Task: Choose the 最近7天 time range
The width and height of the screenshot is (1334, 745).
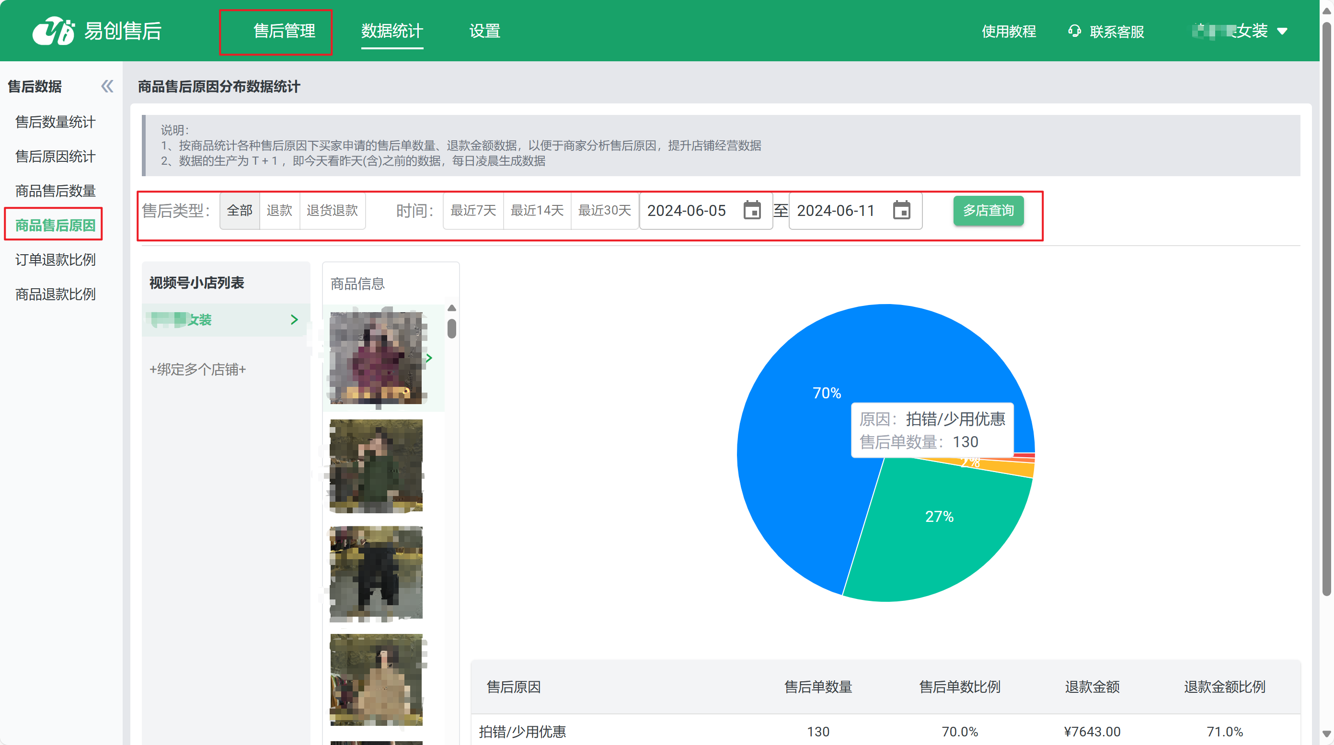Action: pyautogui.click(x=473, y=210)
